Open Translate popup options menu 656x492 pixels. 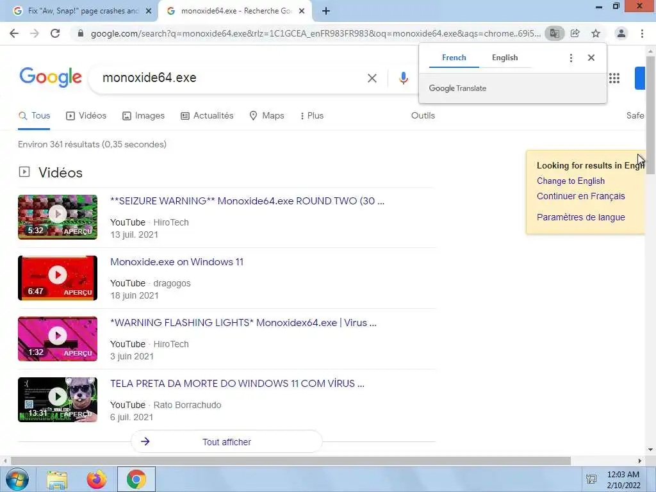click(x=571, y=58)
